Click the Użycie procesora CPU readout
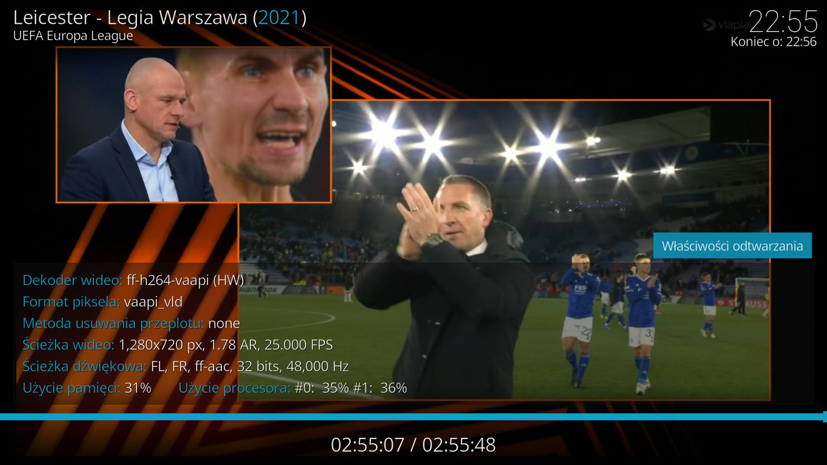 coord(293,387)
